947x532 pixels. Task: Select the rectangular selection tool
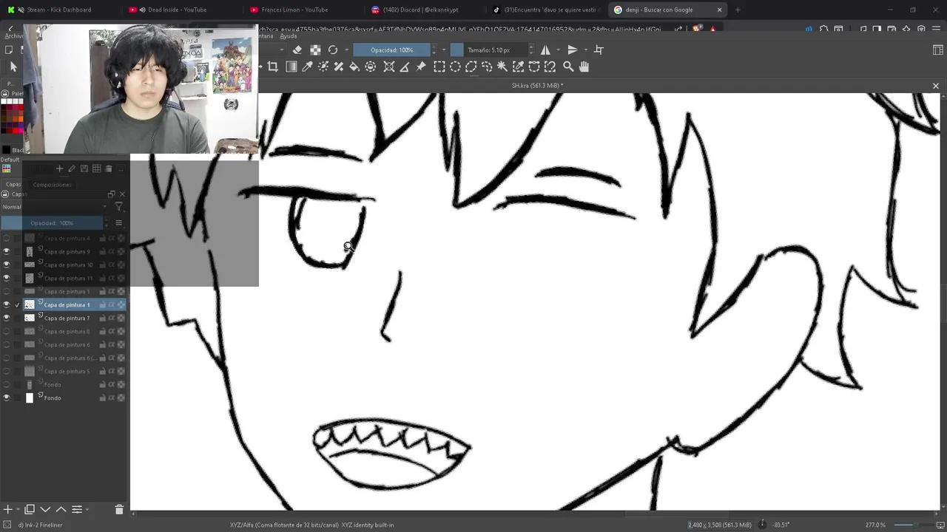(x=439, y=66)
